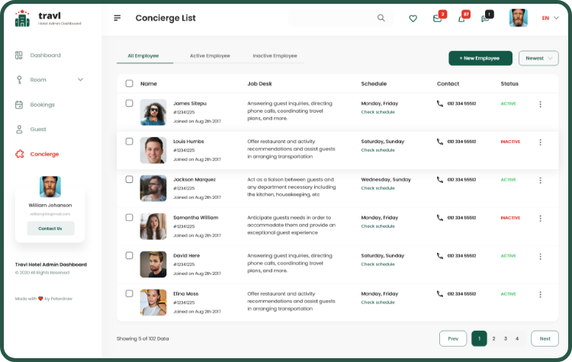Click the New Employee button
Image resolution: width=572 pixels, height=362 pixels.
coord(480,58)
